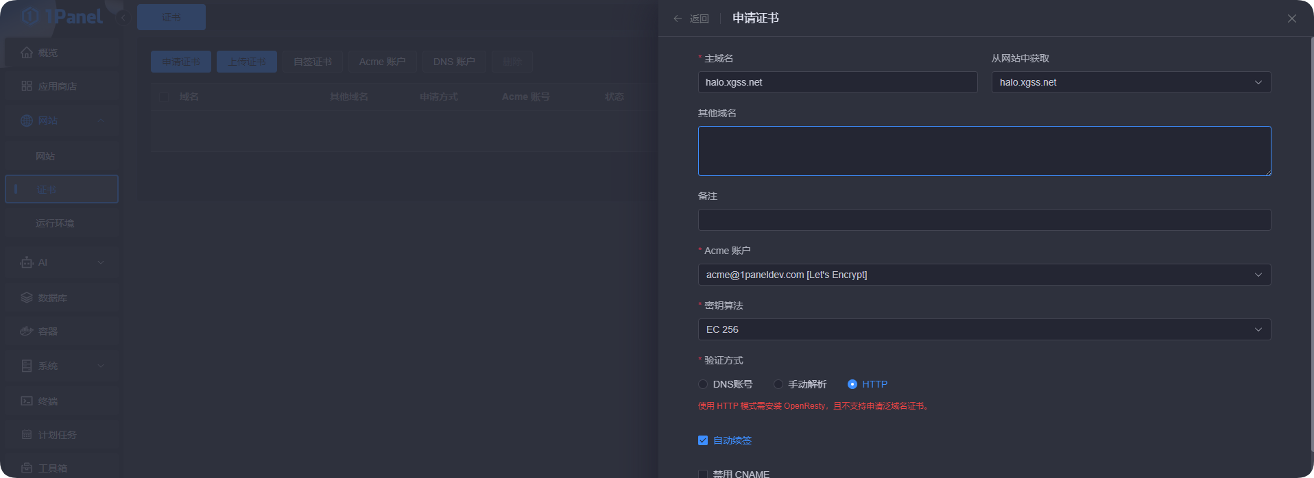Click the AI robot icon in sidebar
The image size is (1314, 478).
tap(27, 262)
